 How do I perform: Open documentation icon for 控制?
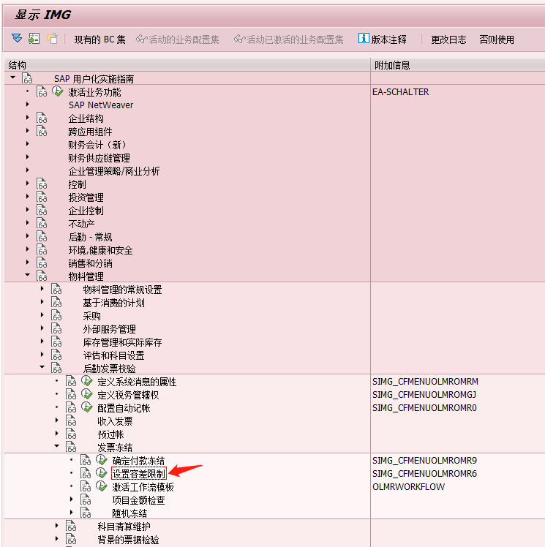(x=42, y=184)
